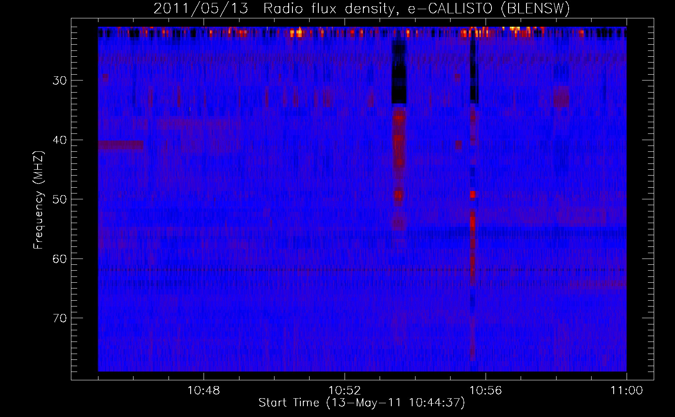
Task: Click the 'Start Time (13-May-11 10:44:37)' axis label
Action: (x=362, y=403)
